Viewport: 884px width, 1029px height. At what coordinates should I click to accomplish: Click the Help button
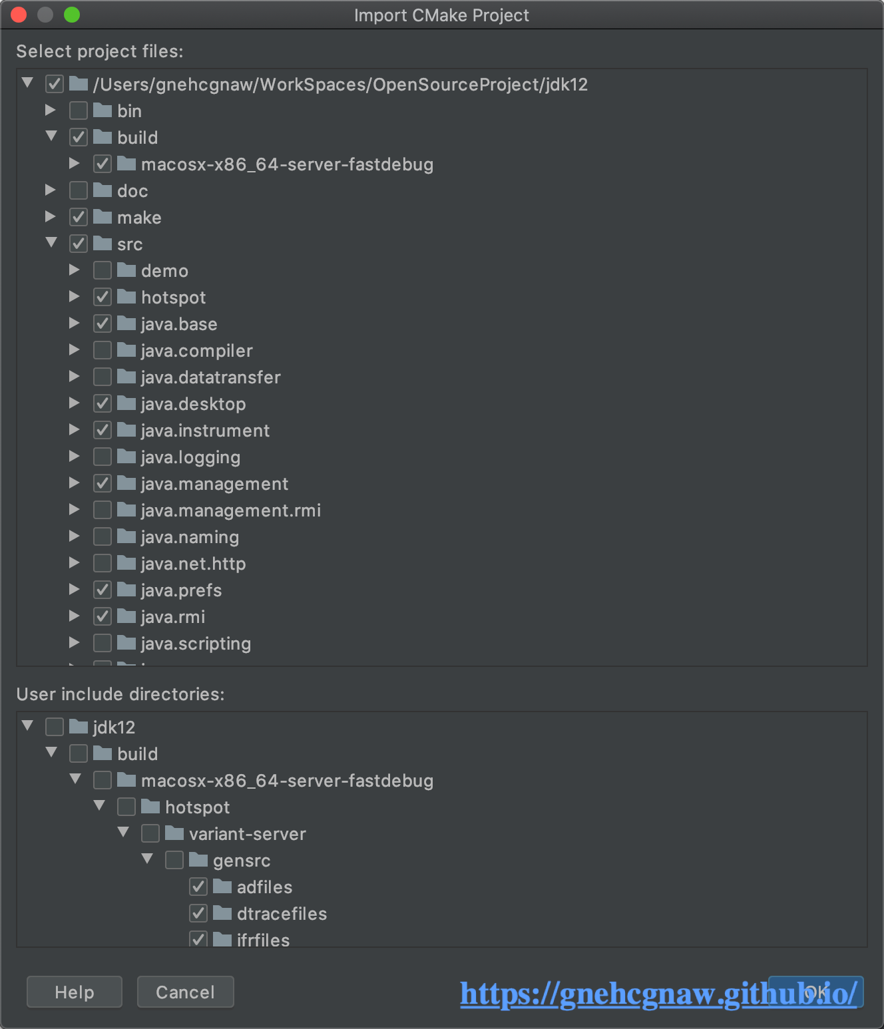[x=75, y=992]
